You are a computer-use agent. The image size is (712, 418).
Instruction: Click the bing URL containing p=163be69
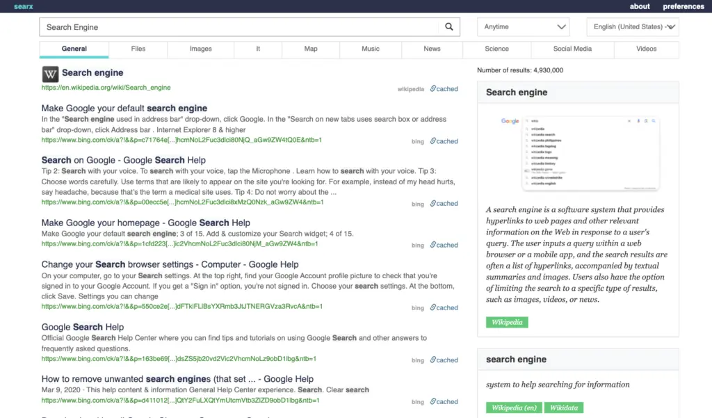pyautogui.click(x=179, y=359)
